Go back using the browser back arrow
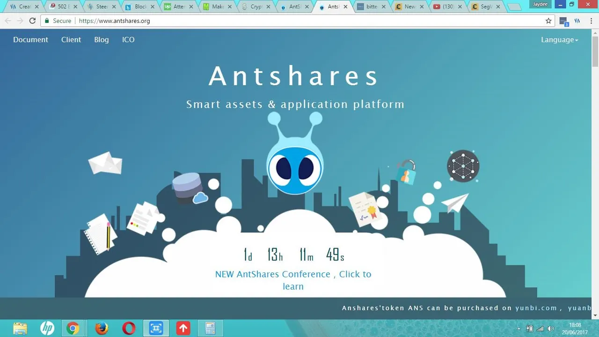 (8, 21)
